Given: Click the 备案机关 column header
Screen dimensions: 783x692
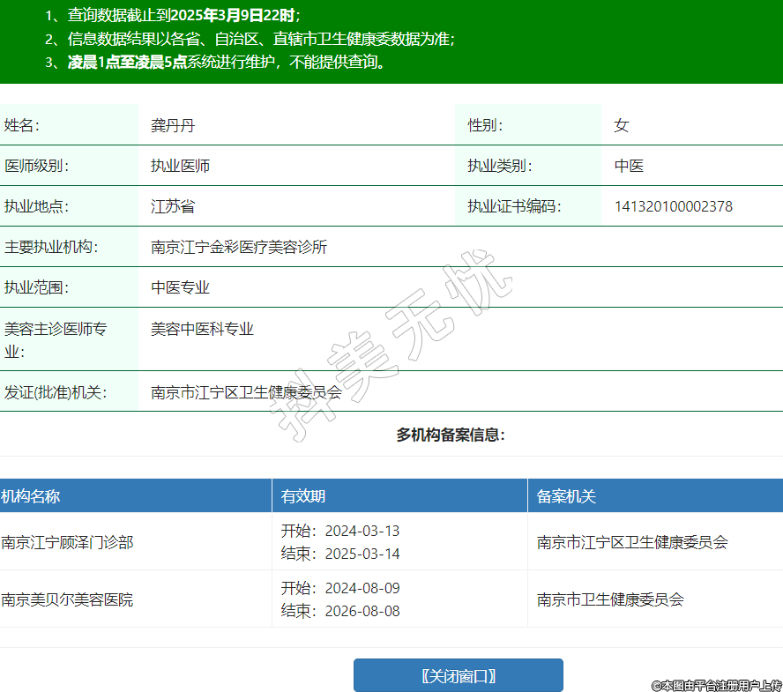Looking at the screenshot, I should (x=566, y=496).
